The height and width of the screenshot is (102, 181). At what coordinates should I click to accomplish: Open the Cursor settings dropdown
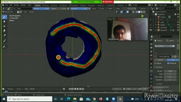coord(119,9)
